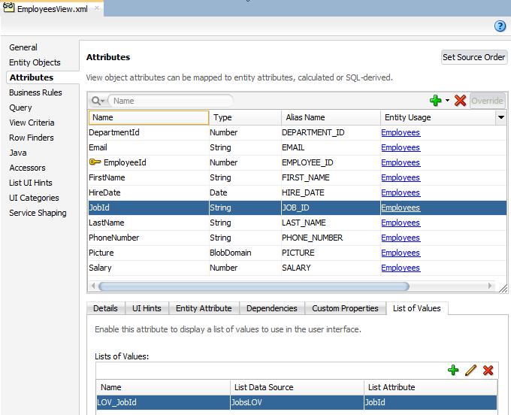The height and width of the screenshot is (415, 511).
Task: Select the FirstName attribute row
Action: tap(298, 177)
